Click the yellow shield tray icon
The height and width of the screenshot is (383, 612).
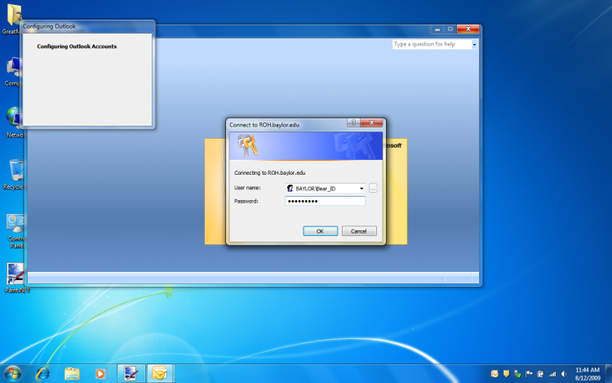tap(506, 374)
